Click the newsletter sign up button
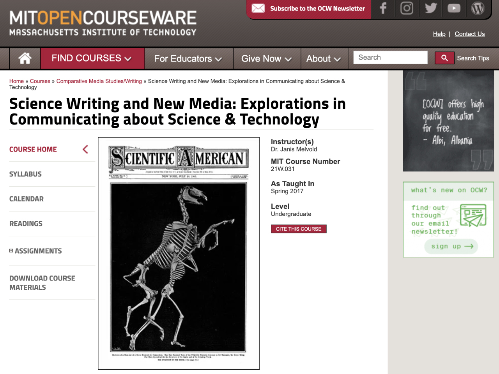The height and width of the screenshot is (374, 499). (451, 246)
